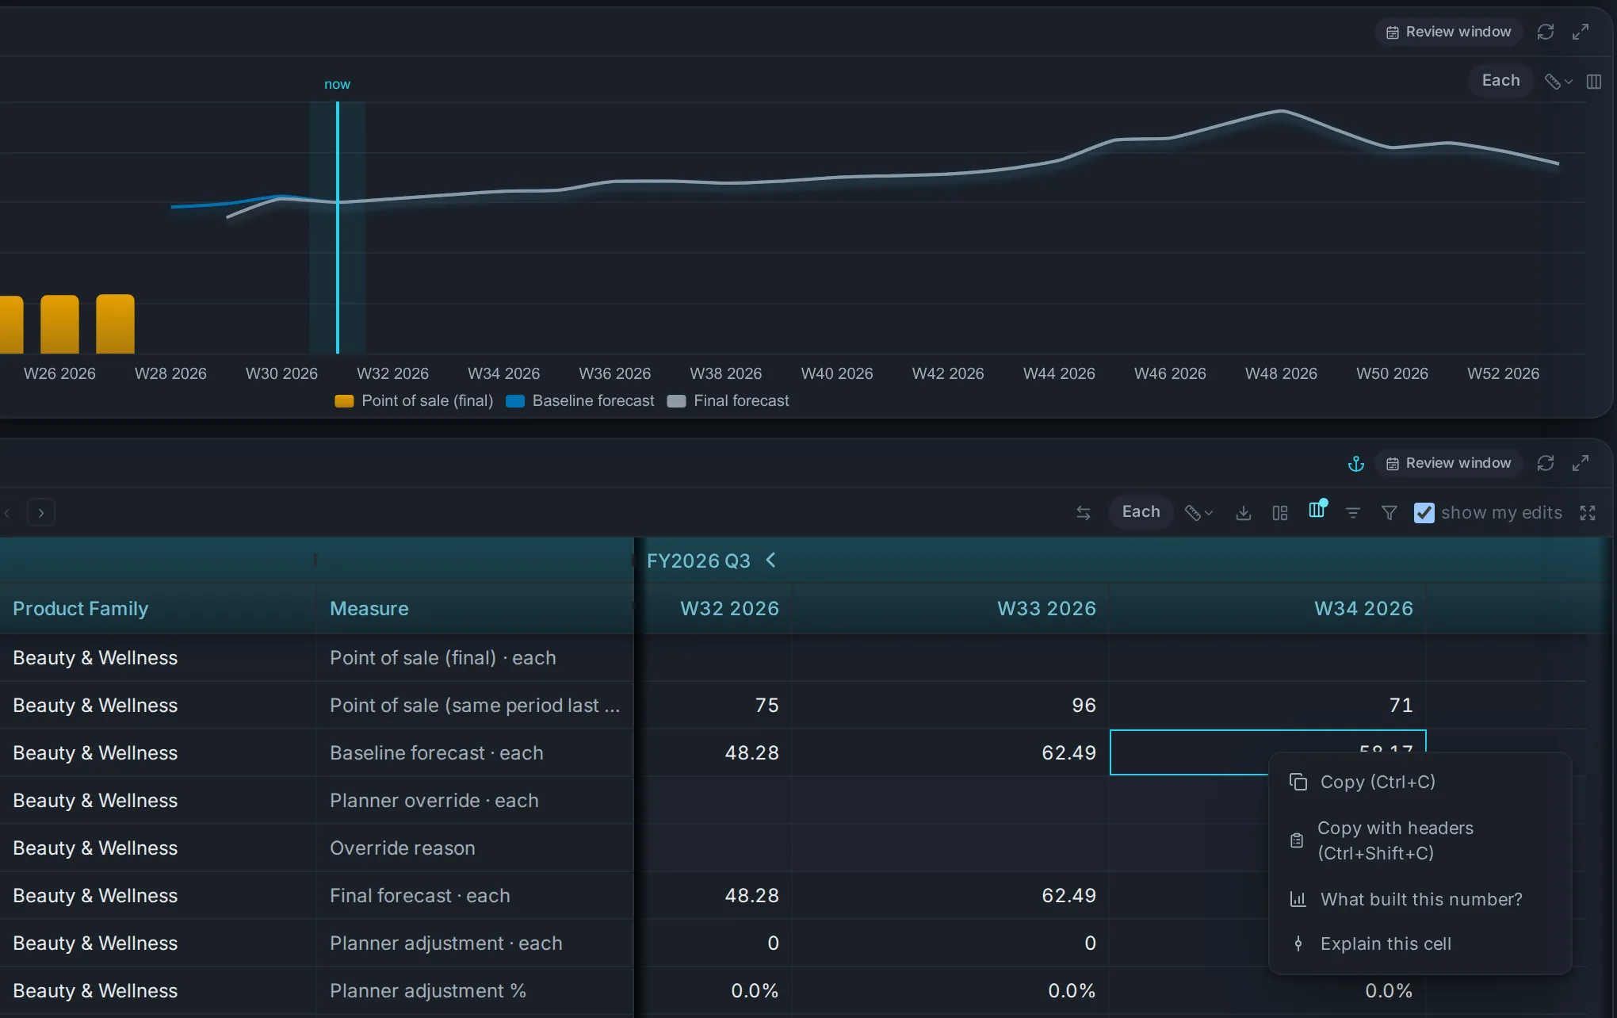The height and width of the screenshot is (1018, 1617).
Task: Click the sort lines icon
Action: (x=1353, y=513)
